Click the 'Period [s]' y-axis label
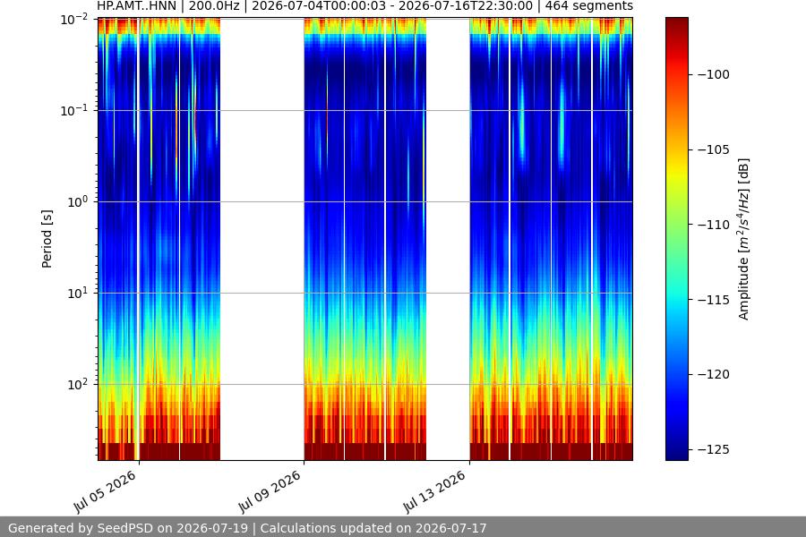806x537 pixels. point(47,239)
